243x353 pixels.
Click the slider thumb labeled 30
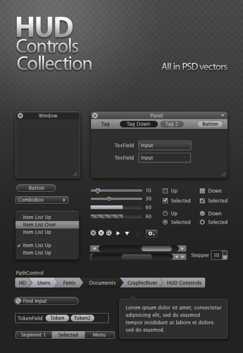109,199
